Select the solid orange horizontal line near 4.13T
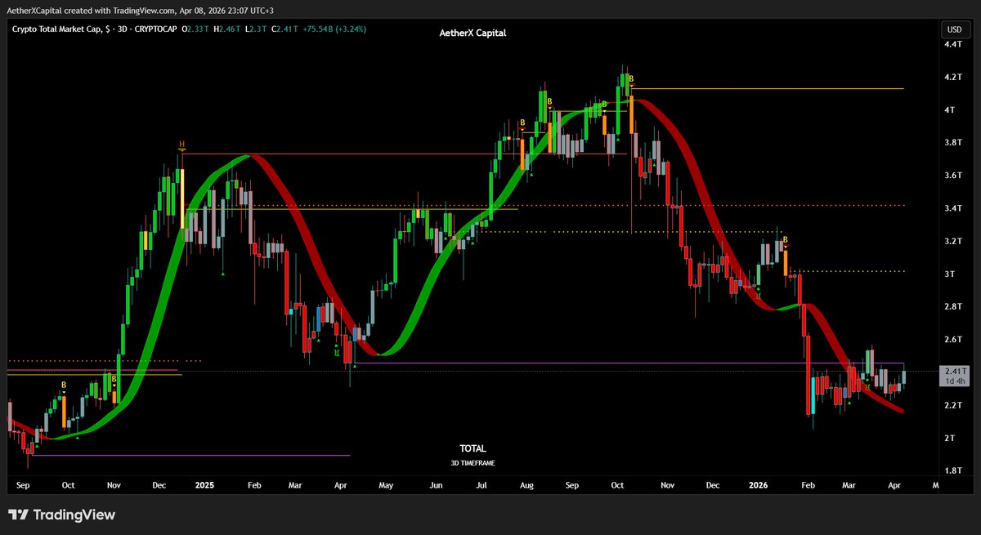 (x=767, y=88)
